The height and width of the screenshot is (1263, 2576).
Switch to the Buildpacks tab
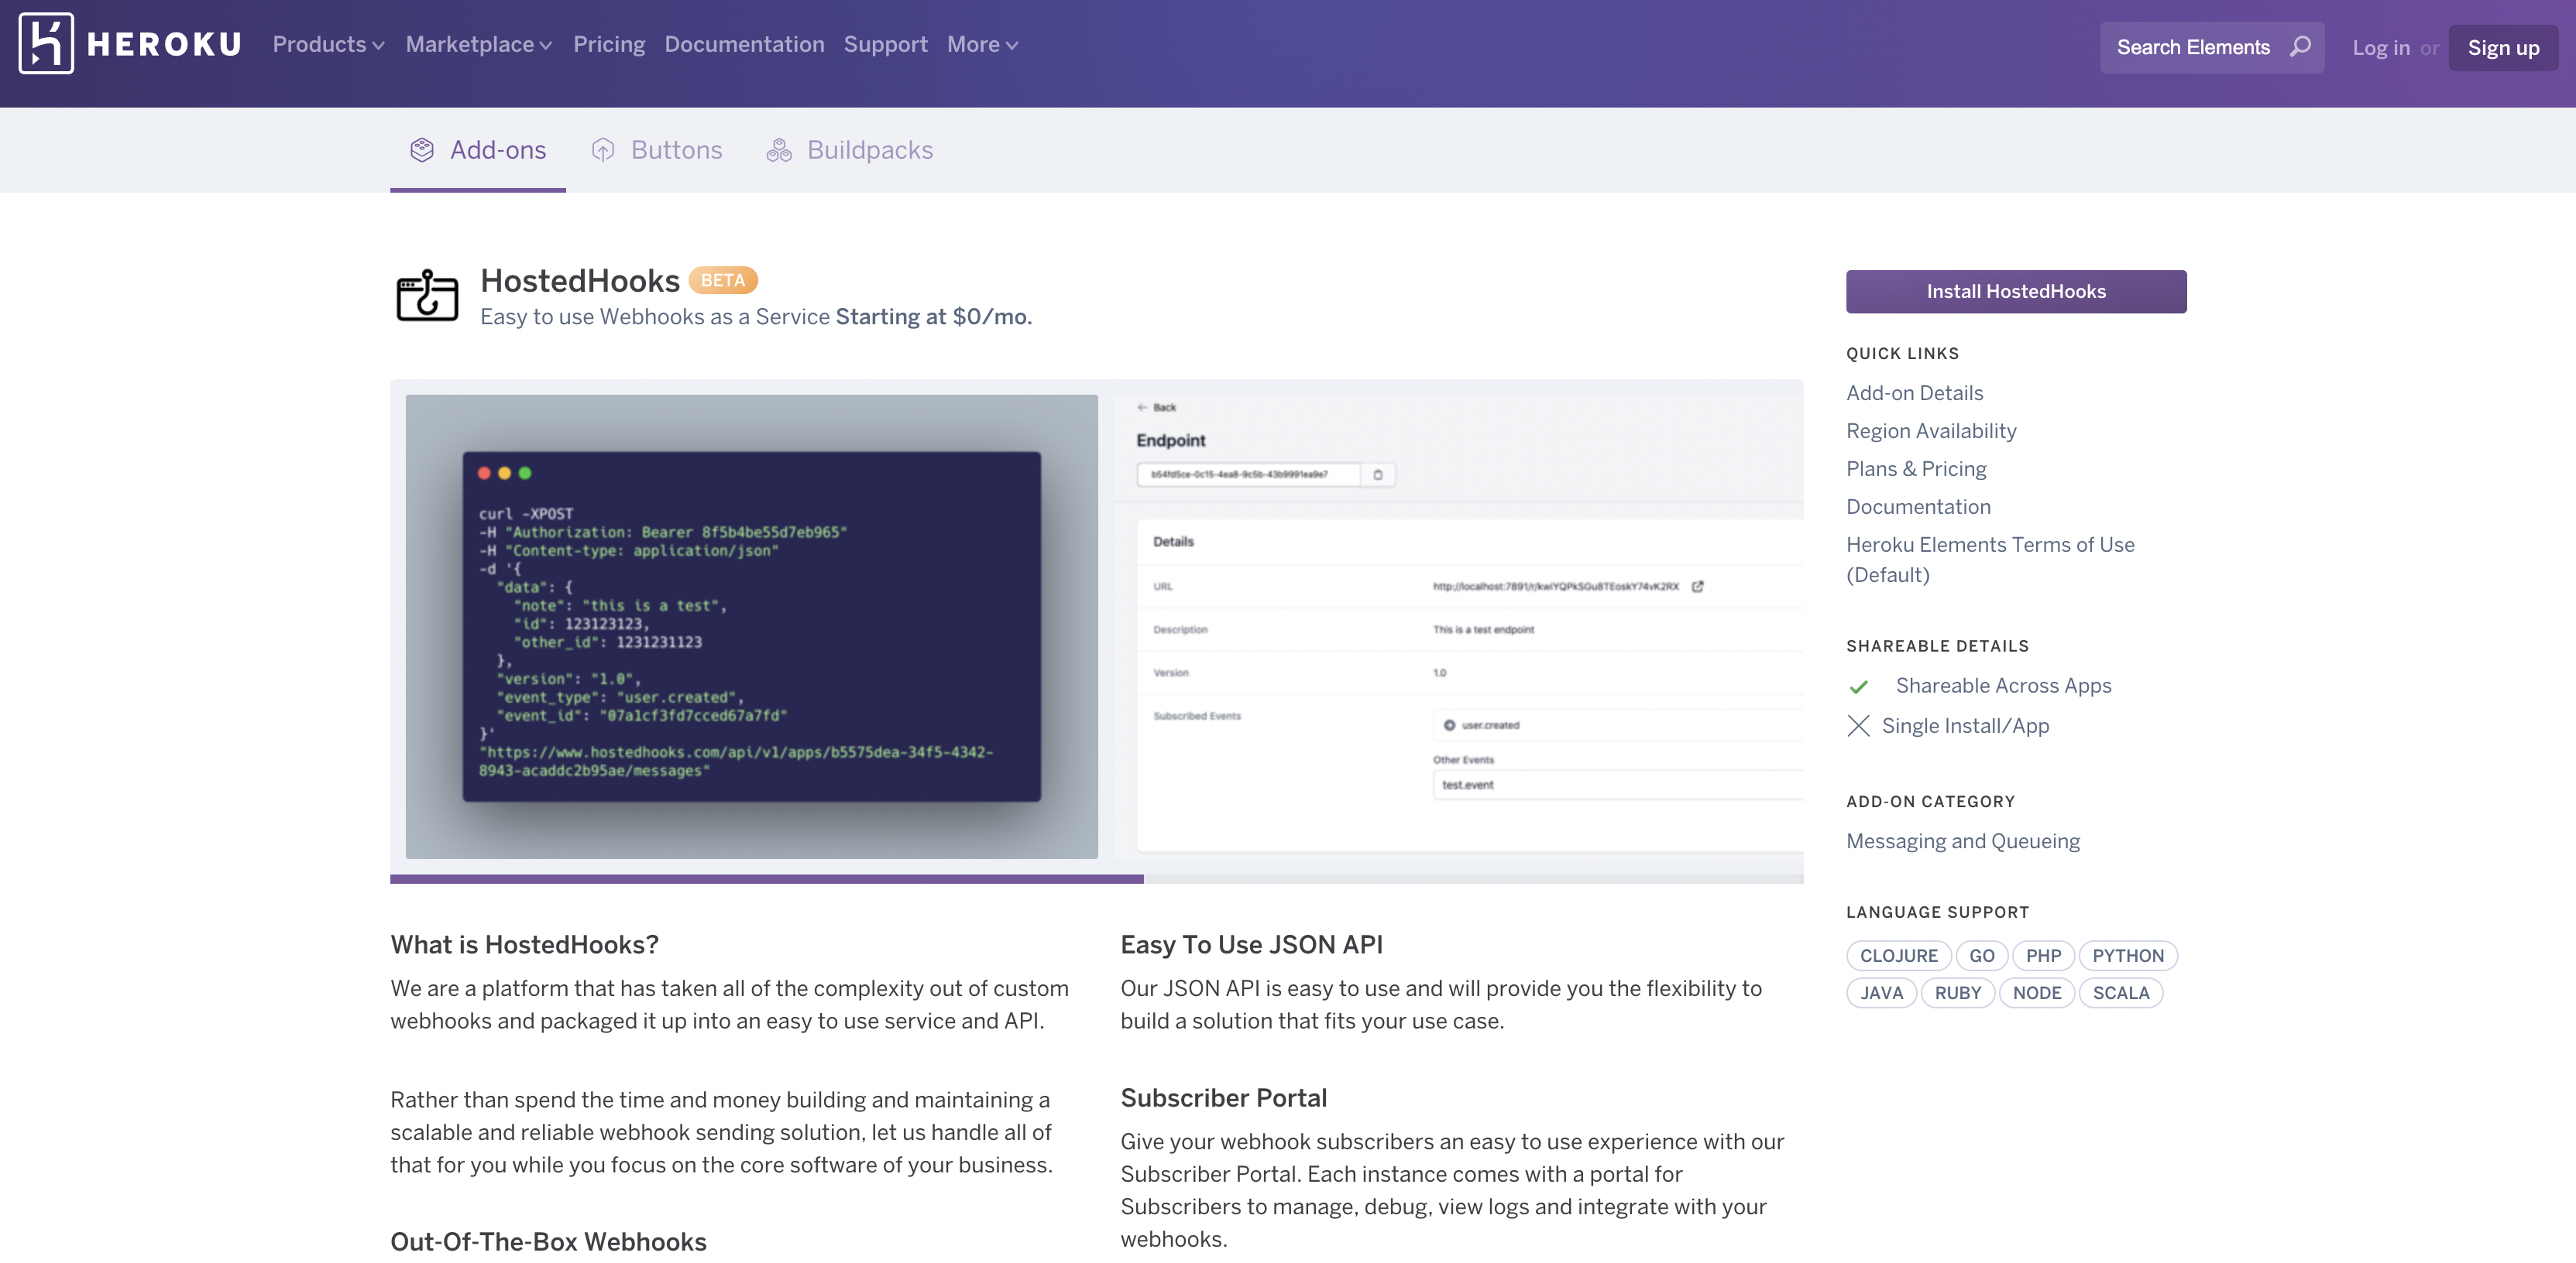click(850, 150)
